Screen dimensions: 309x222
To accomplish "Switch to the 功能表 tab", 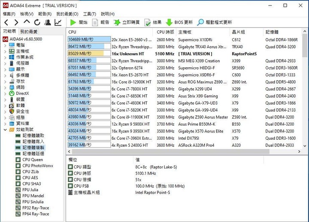I will click(x=9, y=31).
